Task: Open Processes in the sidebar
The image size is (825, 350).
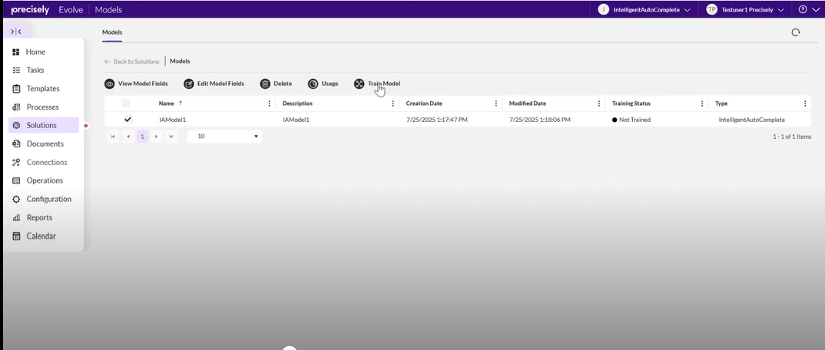Action: click(x=42, y=107)
